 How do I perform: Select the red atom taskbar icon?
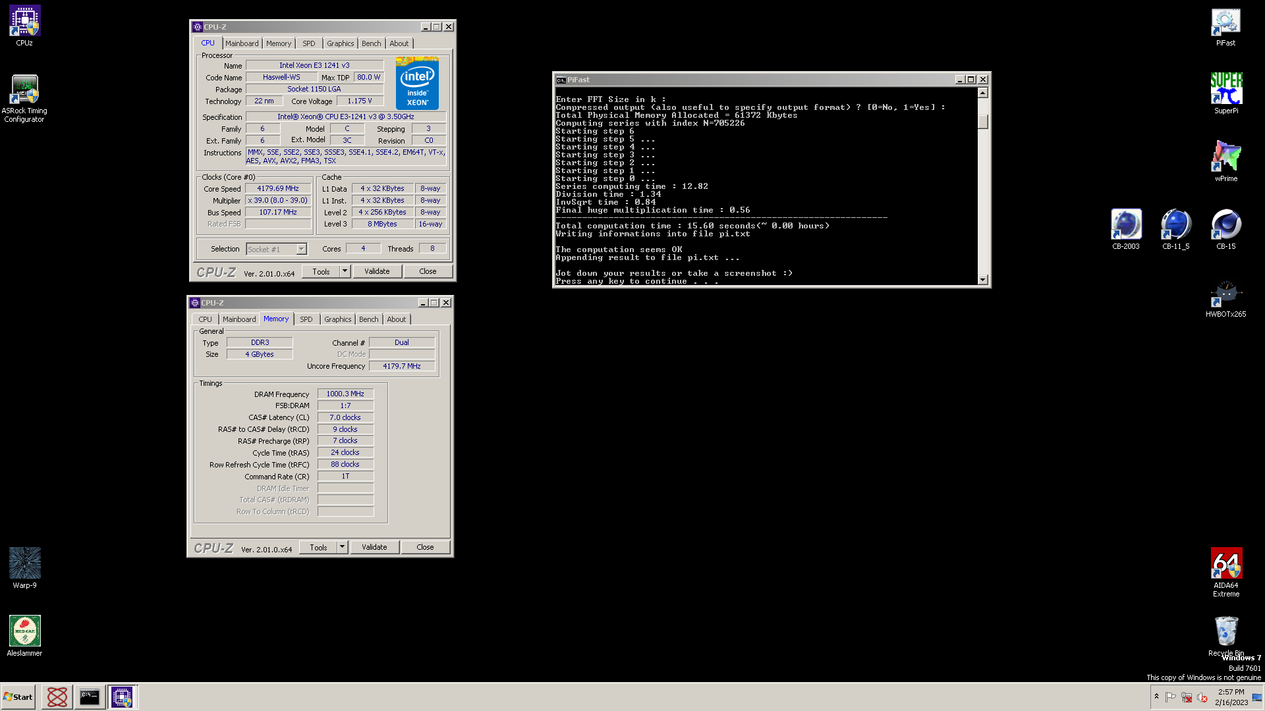click(x=57, y=697)
